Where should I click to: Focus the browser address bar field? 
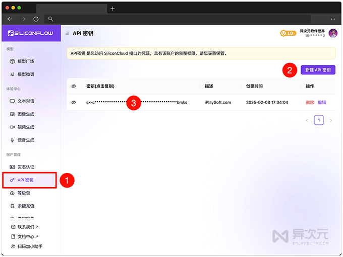tap(178, 19)
